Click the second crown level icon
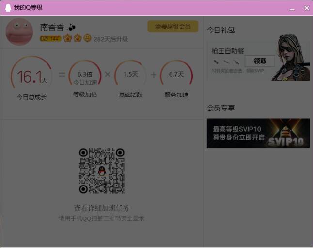The image size is (313, 248). click(x=78, y=38)
